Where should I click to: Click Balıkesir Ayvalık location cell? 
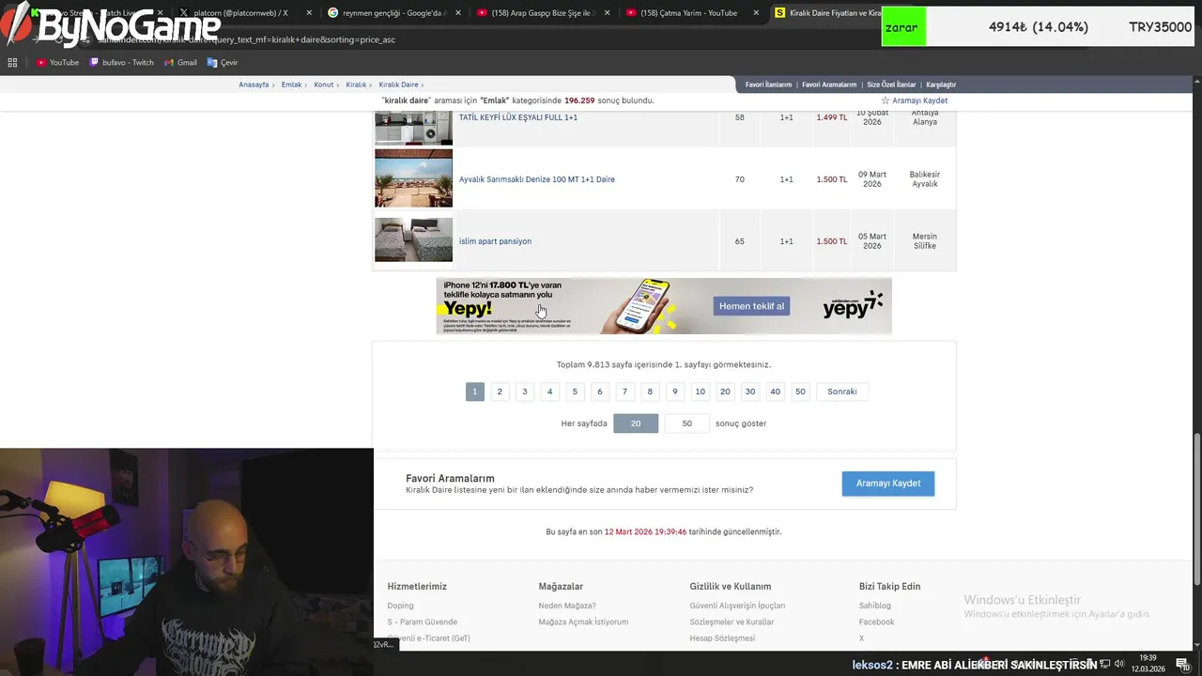(x=925, y=179)
